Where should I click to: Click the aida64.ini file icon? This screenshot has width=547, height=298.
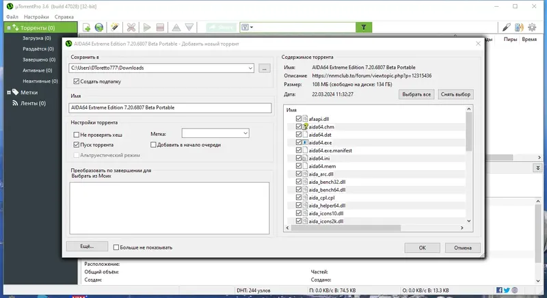point(305,159)
